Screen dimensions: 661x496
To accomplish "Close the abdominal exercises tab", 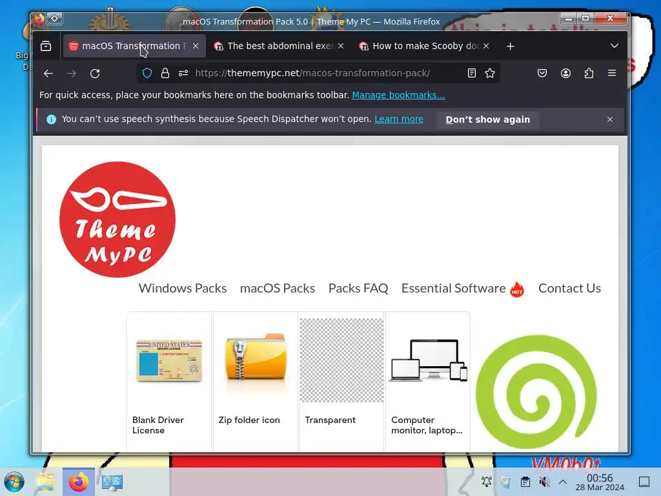I will coord(341,46).
